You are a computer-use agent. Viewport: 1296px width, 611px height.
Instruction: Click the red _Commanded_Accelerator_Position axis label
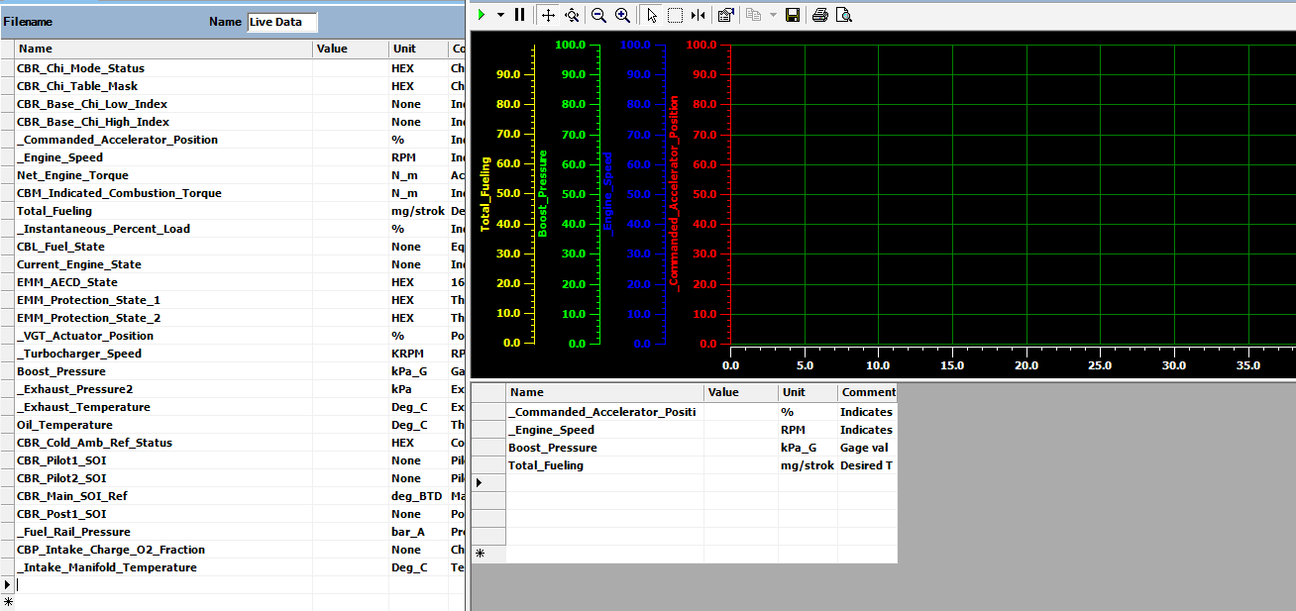pyautogui.click(x=674, y=193)
